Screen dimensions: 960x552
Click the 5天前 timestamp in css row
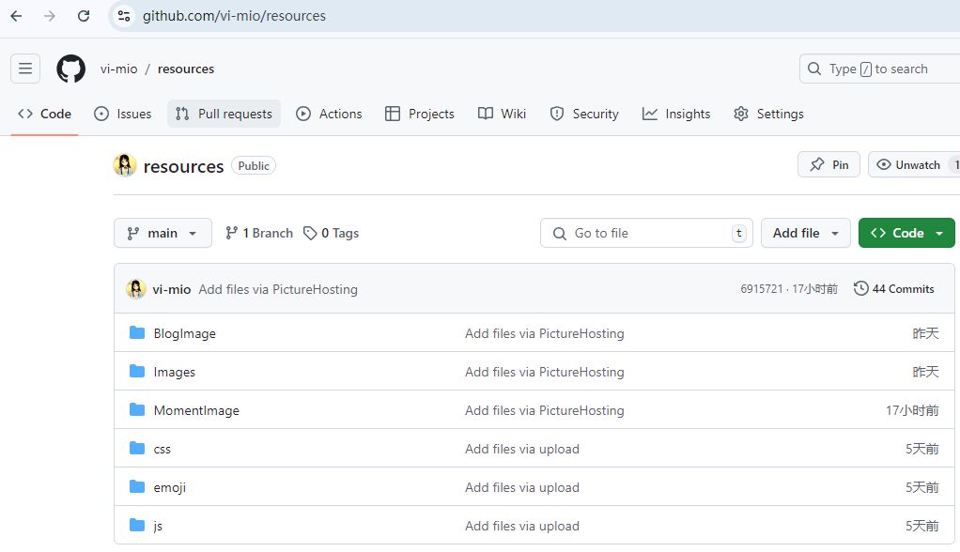click(922, 449)
